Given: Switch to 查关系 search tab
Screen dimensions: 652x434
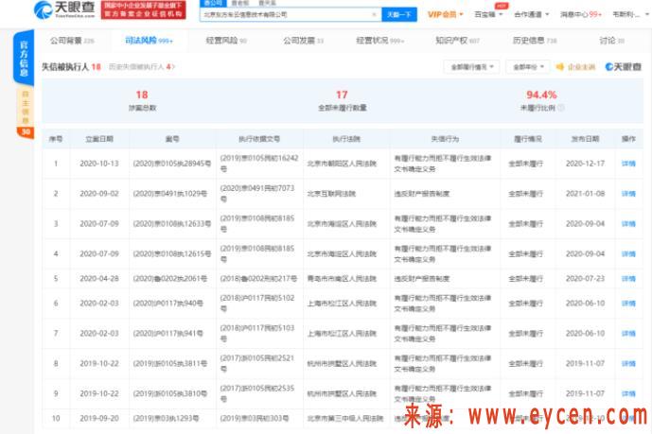Looking at the screenshot, I should tap(267, 3).
